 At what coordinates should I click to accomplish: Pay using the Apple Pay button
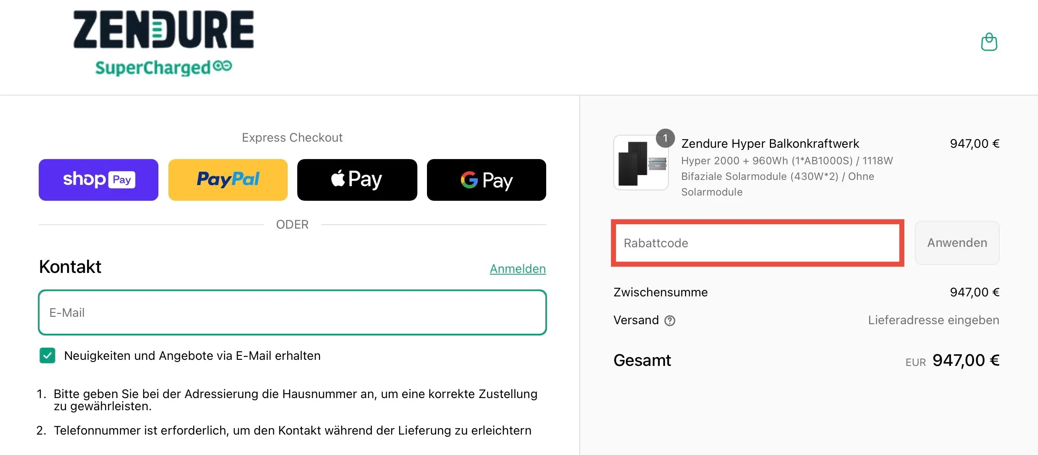[357, 180]
